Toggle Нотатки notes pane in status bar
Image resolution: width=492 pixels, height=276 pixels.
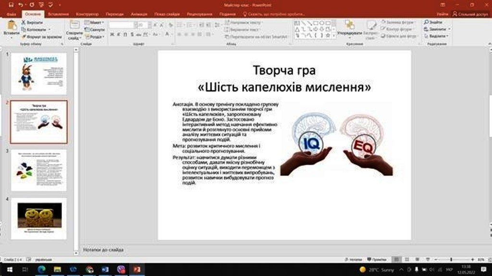click(353, 259)
